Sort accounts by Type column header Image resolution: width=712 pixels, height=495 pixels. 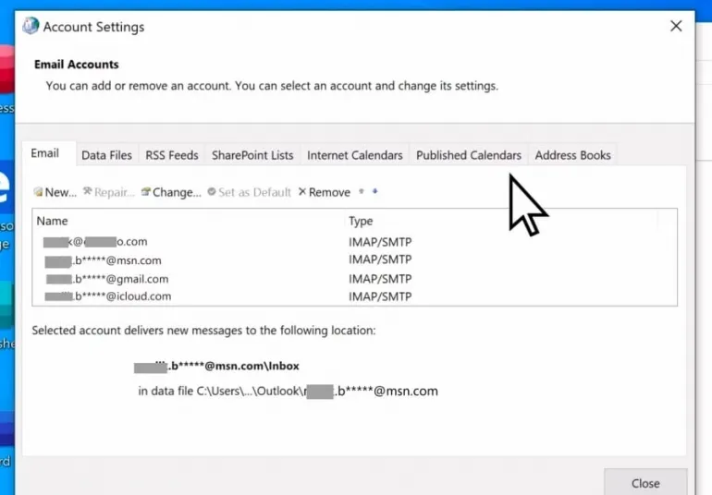point(361,221)
